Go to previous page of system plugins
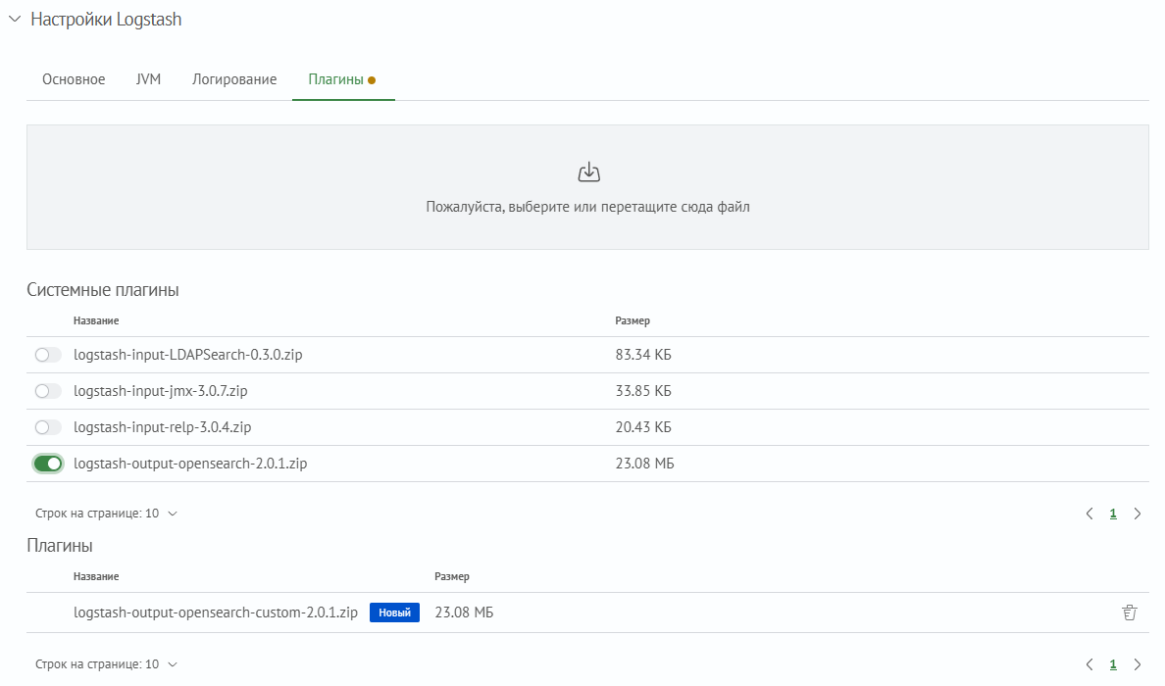This screenshot has height=686, width=1165. click(x=1089, y=513)
